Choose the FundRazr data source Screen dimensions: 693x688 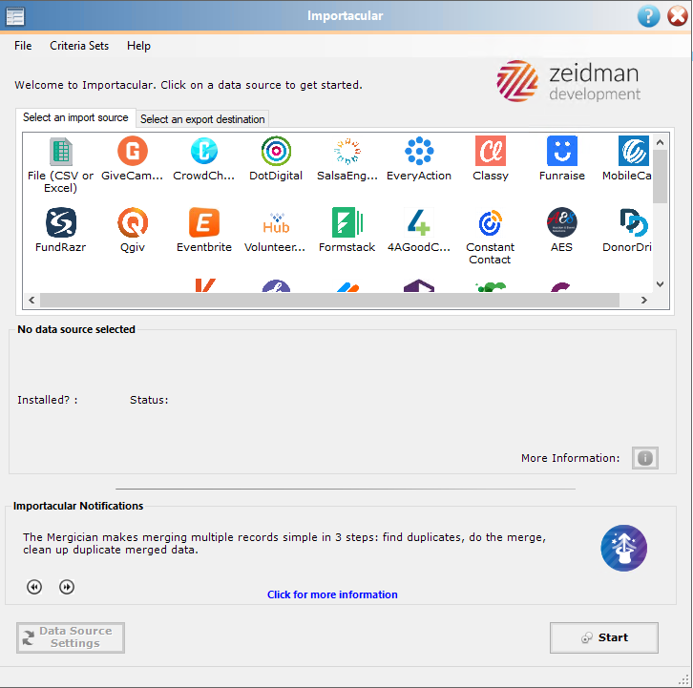60,230
